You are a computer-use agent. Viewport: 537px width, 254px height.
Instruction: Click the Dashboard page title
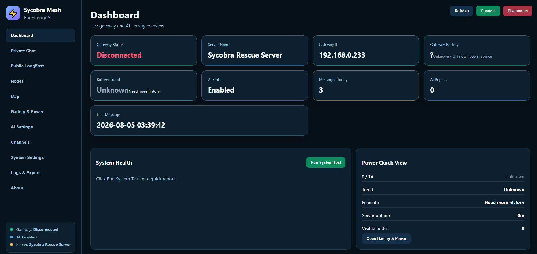[x=115, y=15]
